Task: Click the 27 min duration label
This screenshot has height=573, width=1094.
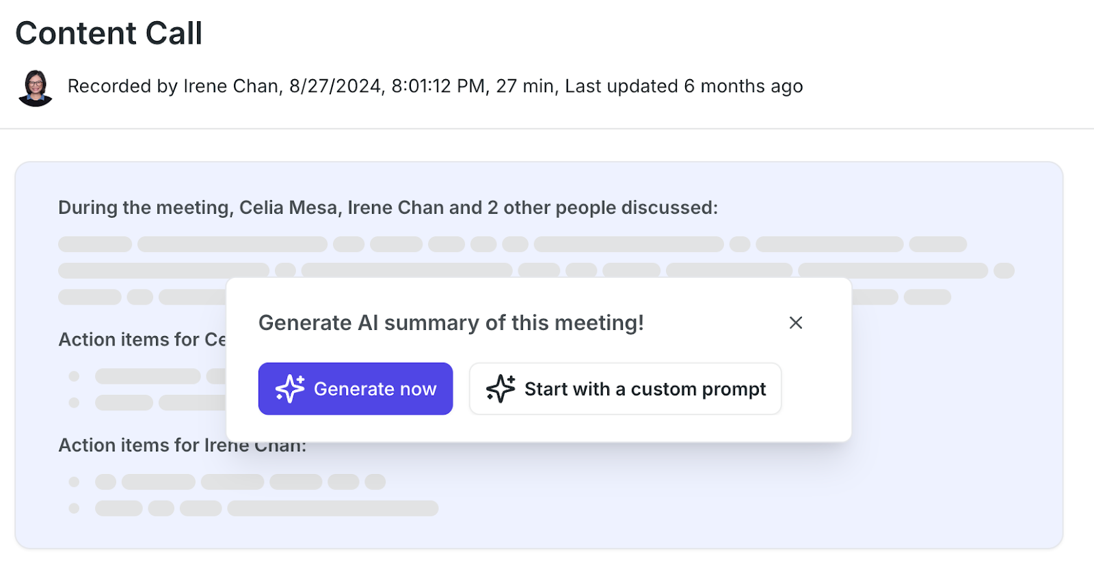Action: (x=526, y=87)
